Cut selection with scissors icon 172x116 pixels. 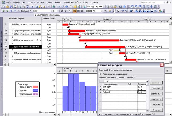pos(32,7)
